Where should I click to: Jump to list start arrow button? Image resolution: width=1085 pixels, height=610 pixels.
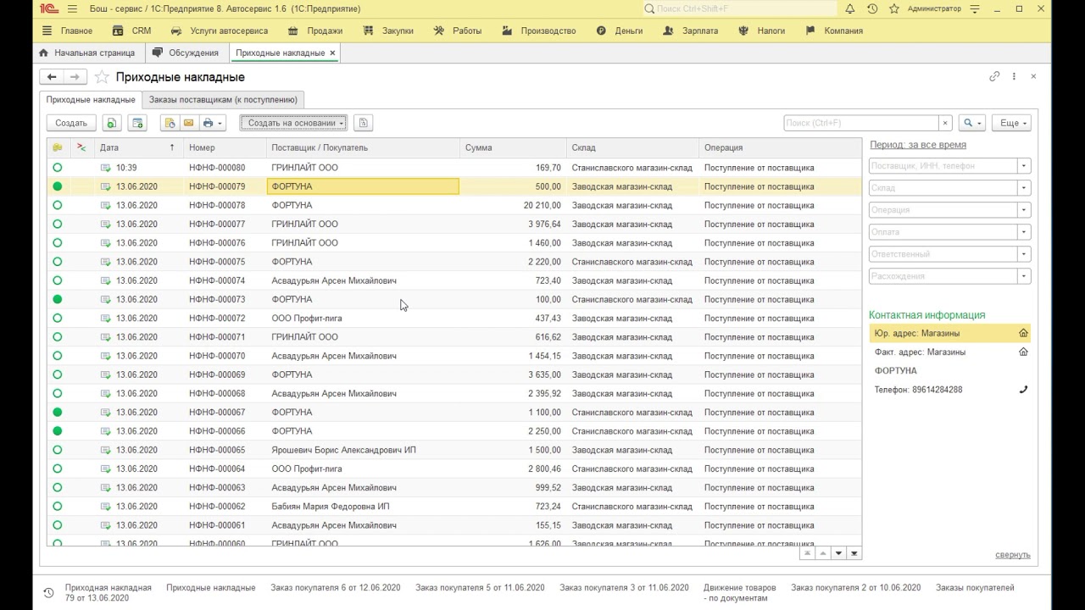pos(807,553)
